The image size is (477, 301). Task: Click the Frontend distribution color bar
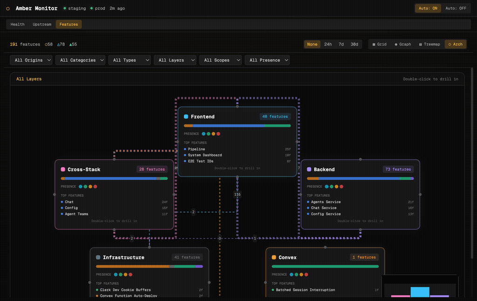click(x=237, y=126)
